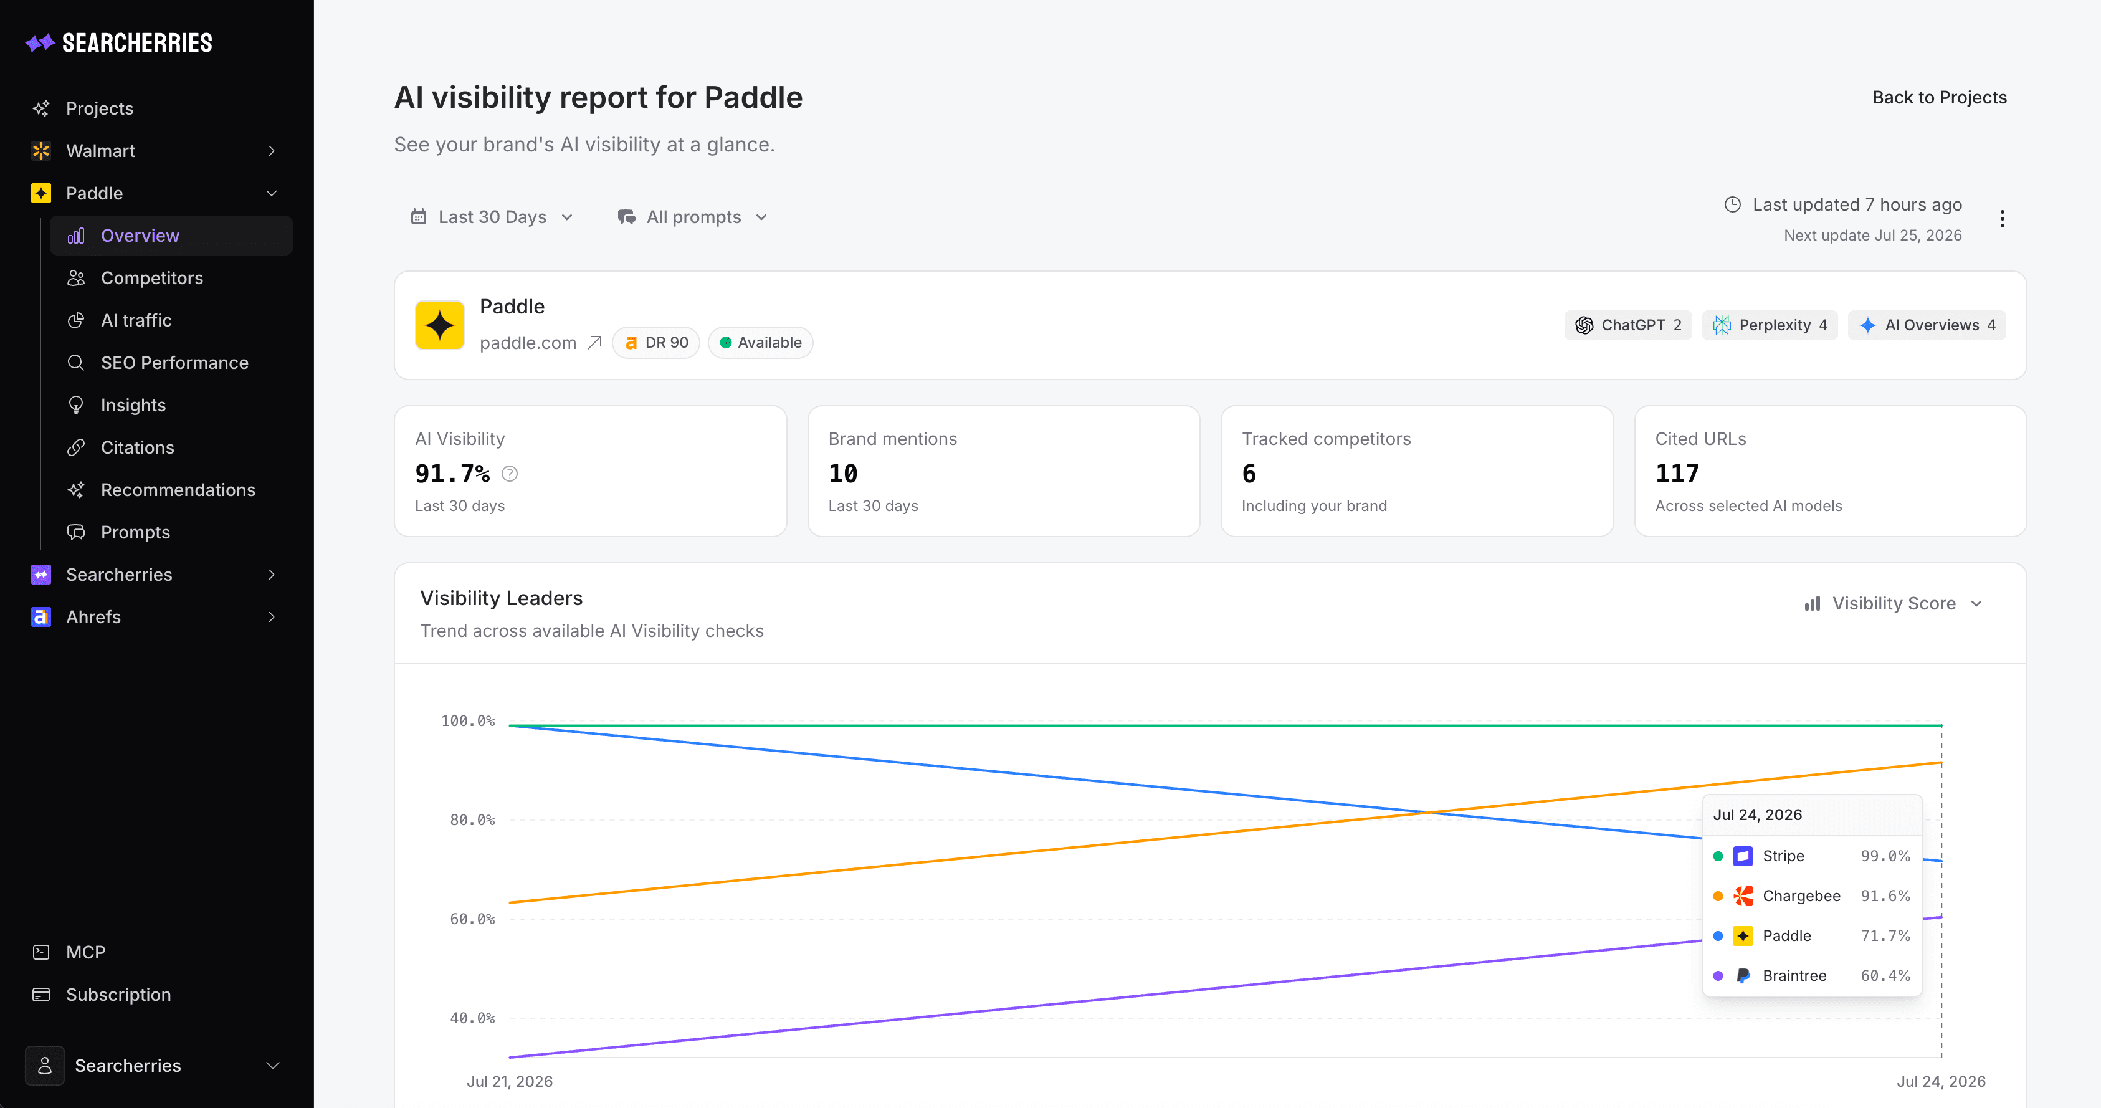Click the AI Overviews 4 model chip
The height and width of the screenshot is (1108, 2101).
(x=1927, y=325)
